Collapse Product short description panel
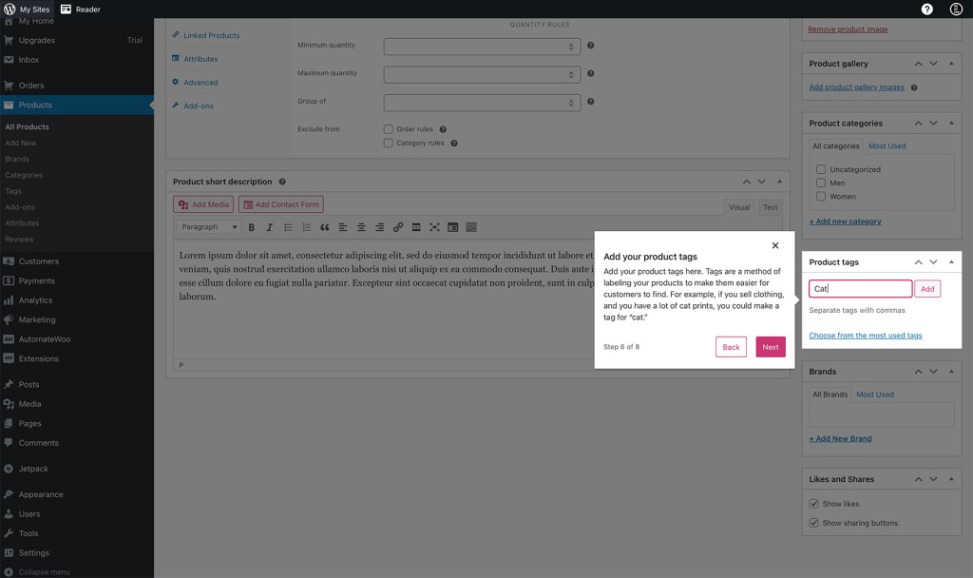The height and width of the screenshot is (578, 973). (x=779, y=182)
